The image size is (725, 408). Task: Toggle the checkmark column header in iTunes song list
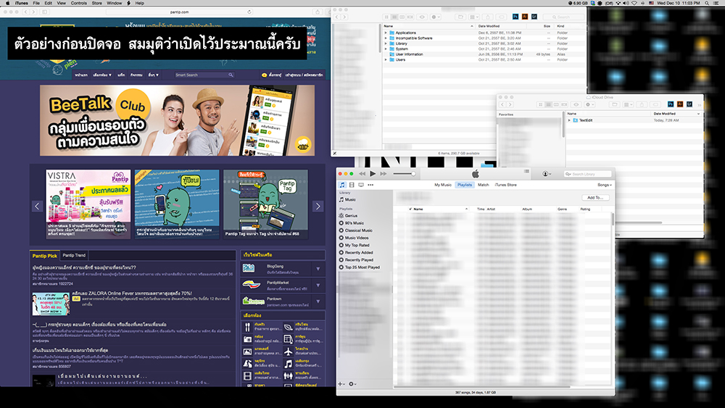[410, 209]
